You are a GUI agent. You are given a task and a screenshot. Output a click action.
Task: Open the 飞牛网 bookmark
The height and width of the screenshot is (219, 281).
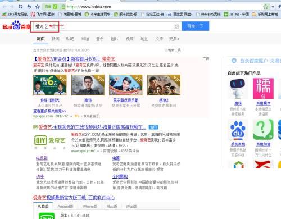point(43,14)
